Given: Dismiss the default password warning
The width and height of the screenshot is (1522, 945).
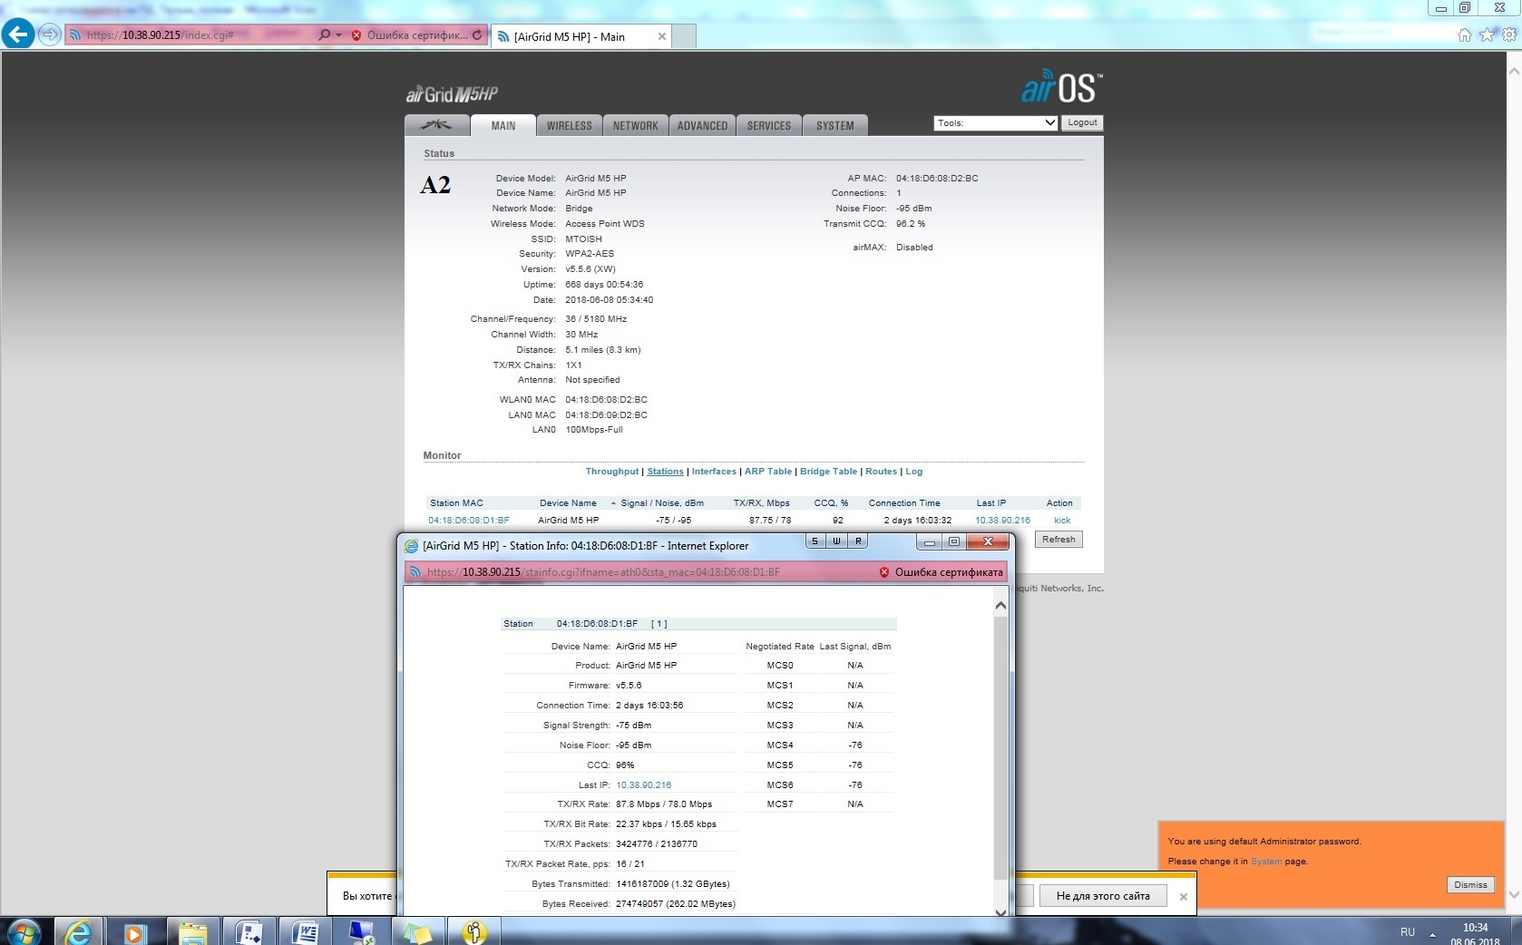Looking at the screenshot, I should [x=1470, y=885].
